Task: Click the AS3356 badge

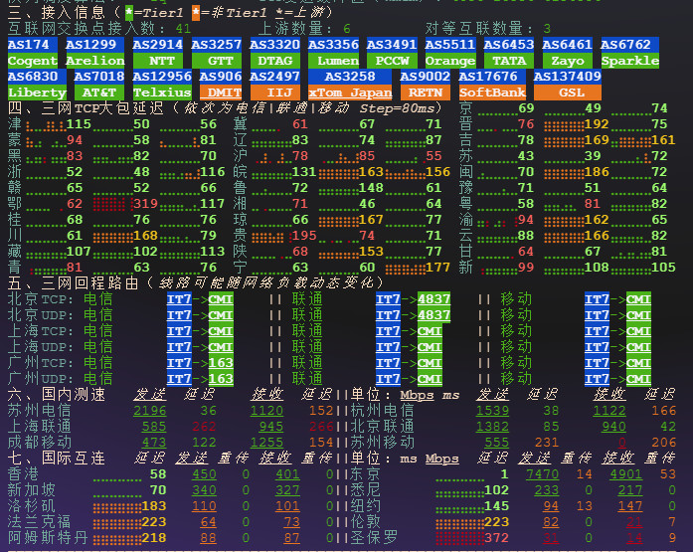Action: click(333, 45)
